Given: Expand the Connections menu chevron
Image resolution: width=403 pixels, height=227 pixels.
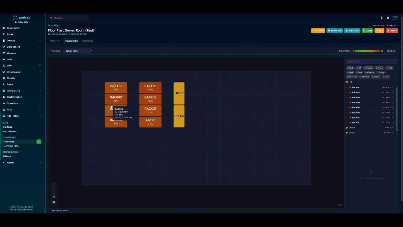Looking at the screenshot, I should tap(40, 47).
